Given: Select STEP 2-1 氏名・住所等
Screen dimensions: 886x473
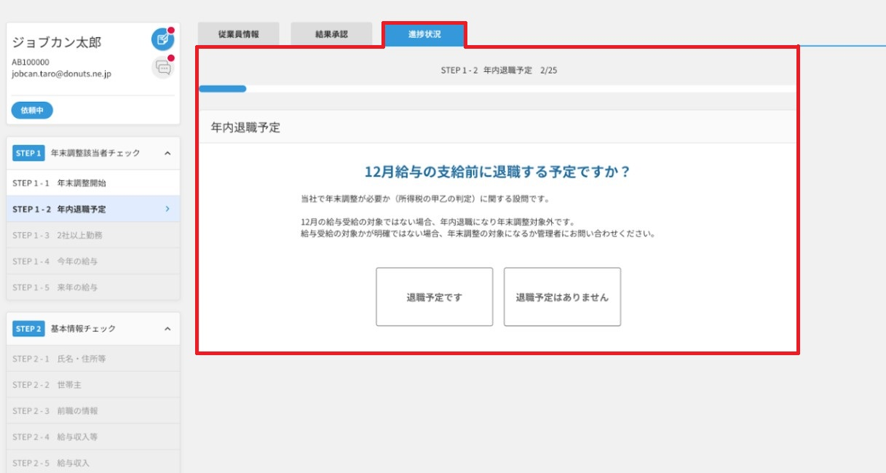Looking at the screenshot, I should pos(93,359).
